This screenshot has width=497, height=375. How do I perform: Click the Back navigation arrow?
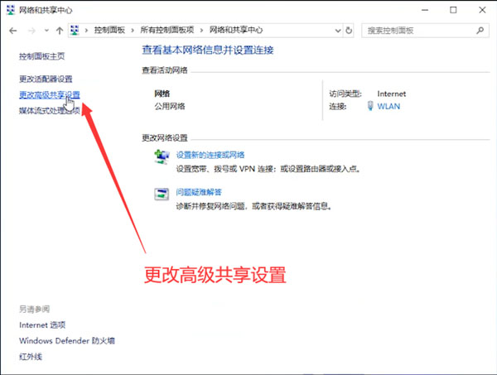coord(12,30)
